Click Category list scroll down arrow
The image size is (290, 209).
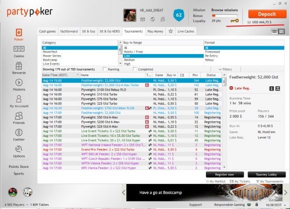(120, 64)
